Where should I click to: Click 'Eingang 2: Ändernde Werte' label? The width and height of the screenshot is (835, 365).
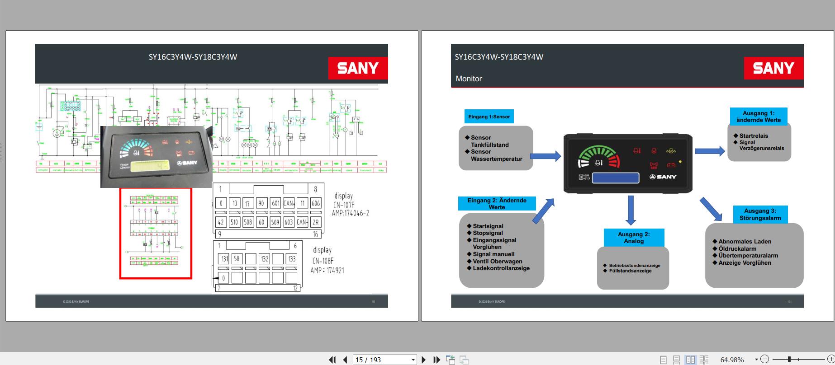coord(497,204)
